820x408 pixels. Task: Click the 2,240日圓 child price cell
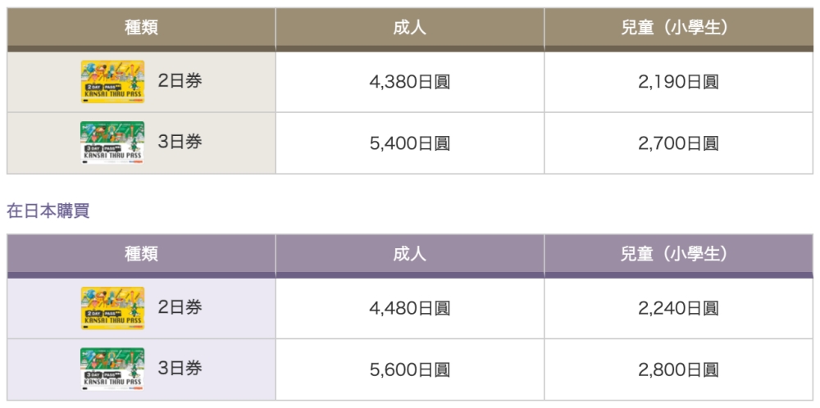(678, 309)
